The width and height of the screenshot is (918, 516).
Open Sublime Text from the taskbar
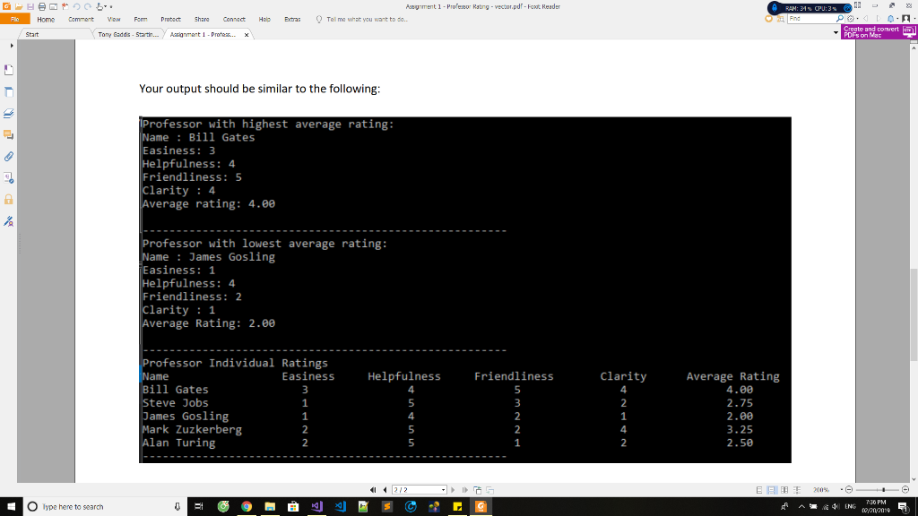tap(387, 507)
